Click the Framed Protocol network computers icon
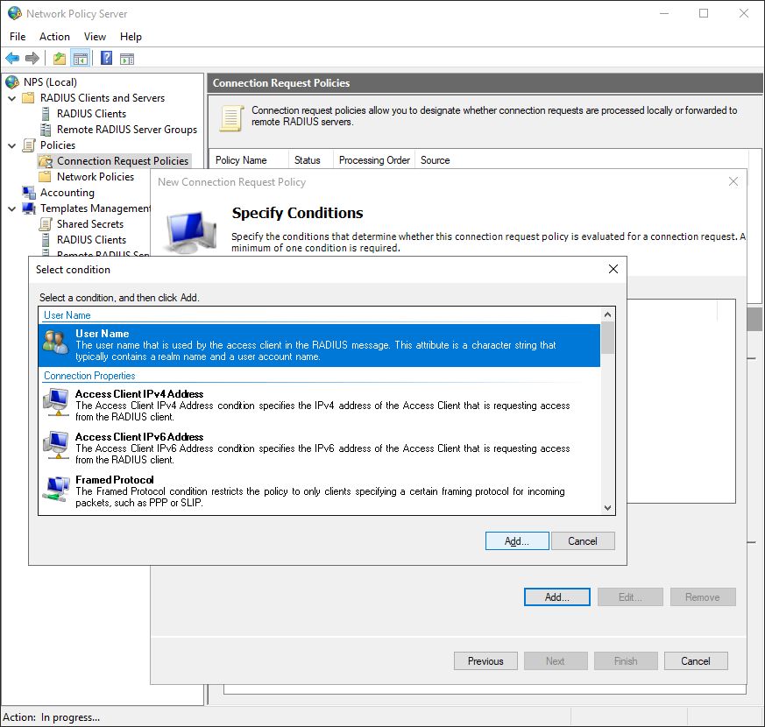Viewport: 765px width, 727px height. click(56, 489)
